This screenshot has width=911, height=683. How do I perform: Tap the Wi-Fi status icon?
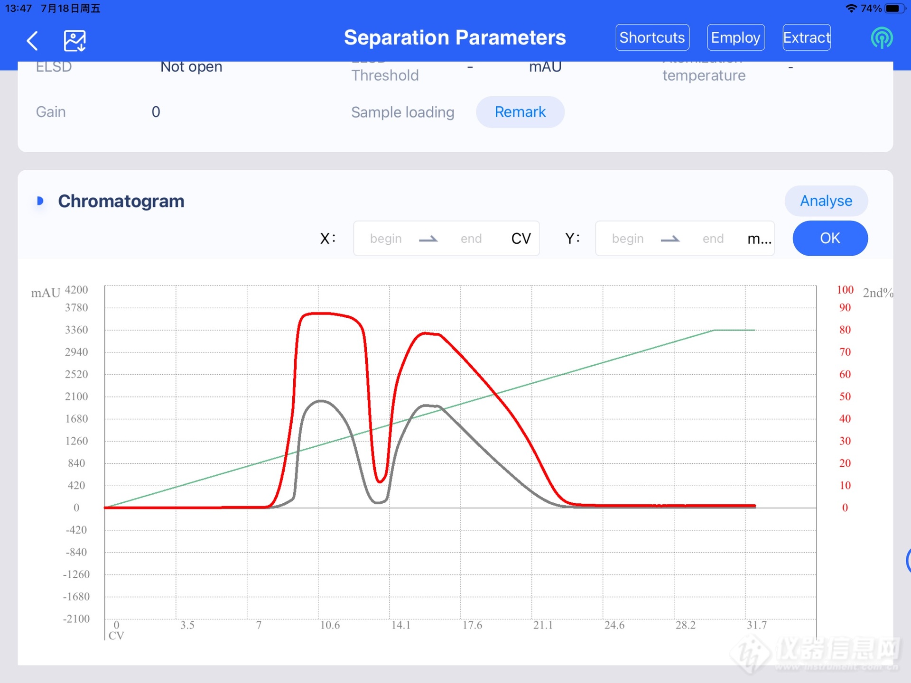coord(851,9)
